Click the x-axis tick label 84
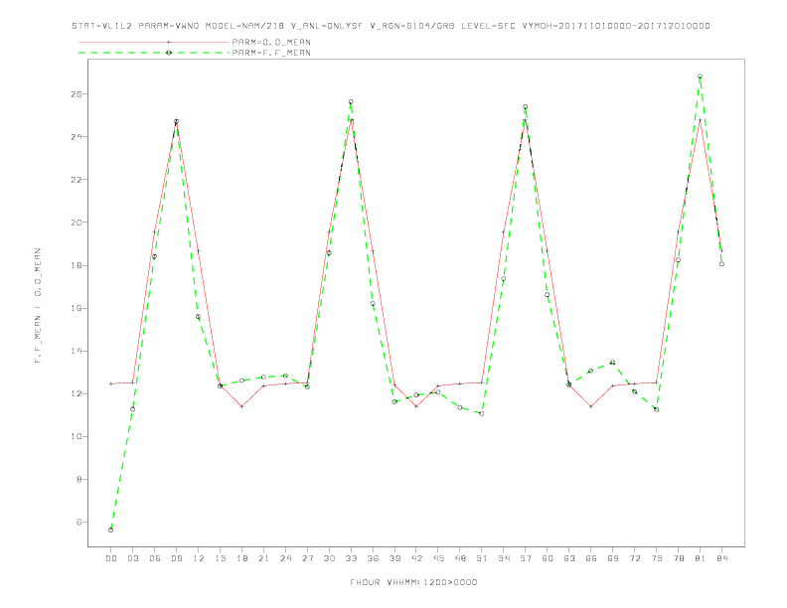The width and height of the screenshot is (787, 608). [x=722, y=558]
